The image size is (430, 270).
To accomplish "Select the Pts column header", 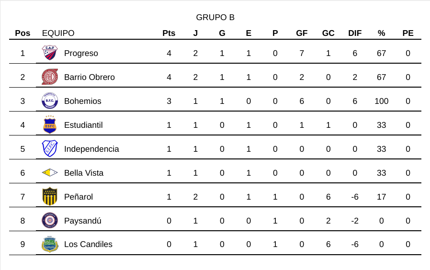I will (x=169, y=34).
